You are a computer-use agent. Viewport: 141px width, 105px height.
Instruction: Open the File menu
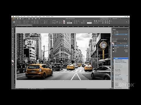[x=21, y=17]
